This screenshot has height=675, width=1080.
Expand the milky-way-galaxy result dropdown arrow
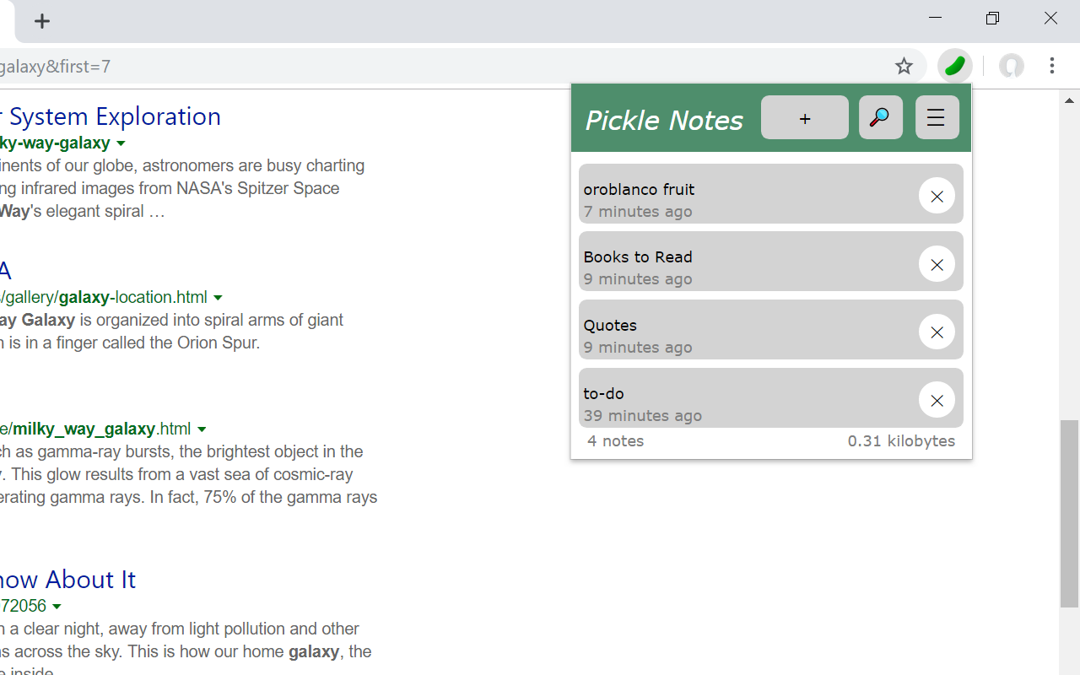pyautogui.click(x=121, y=143)
